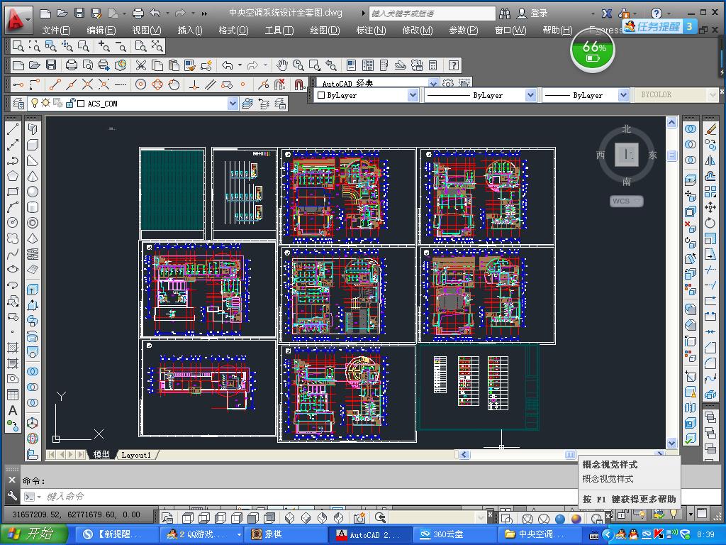Toggle the lock icon on ACS_COM layer

pos(70,104)
